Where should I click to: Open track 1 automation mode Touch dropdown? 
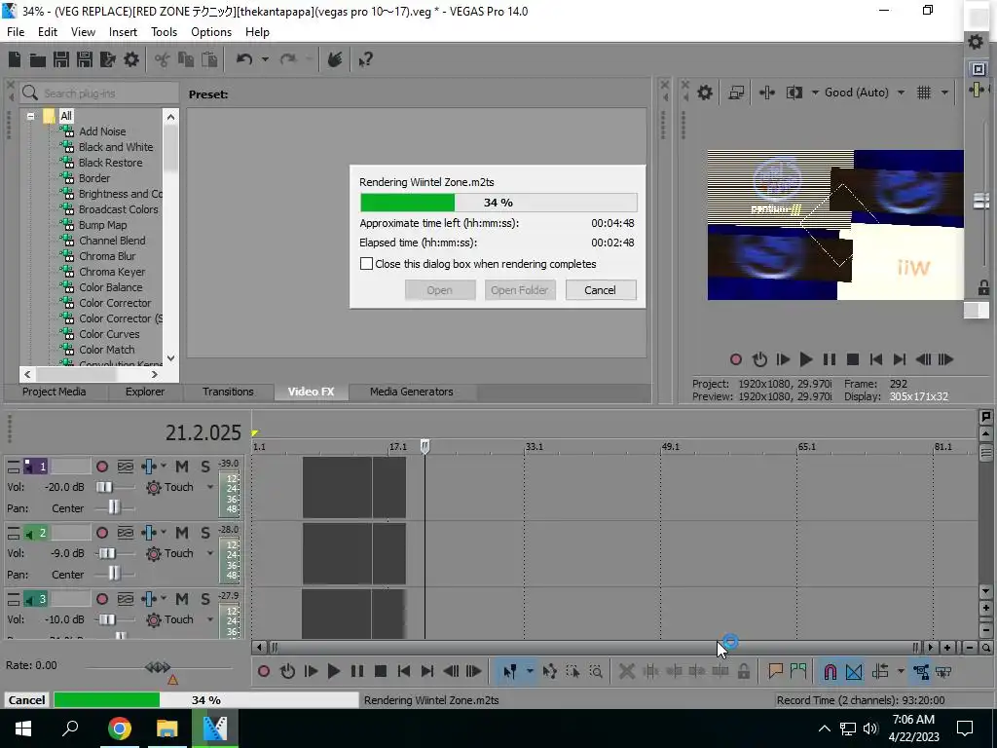210,487
